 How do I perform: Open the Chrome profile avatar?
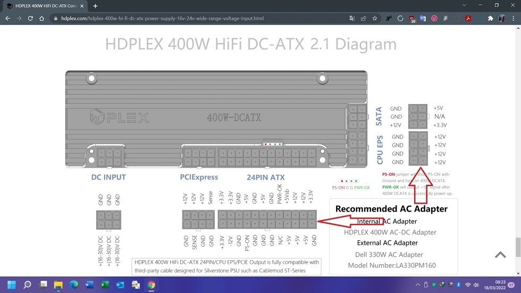(502, 18)
